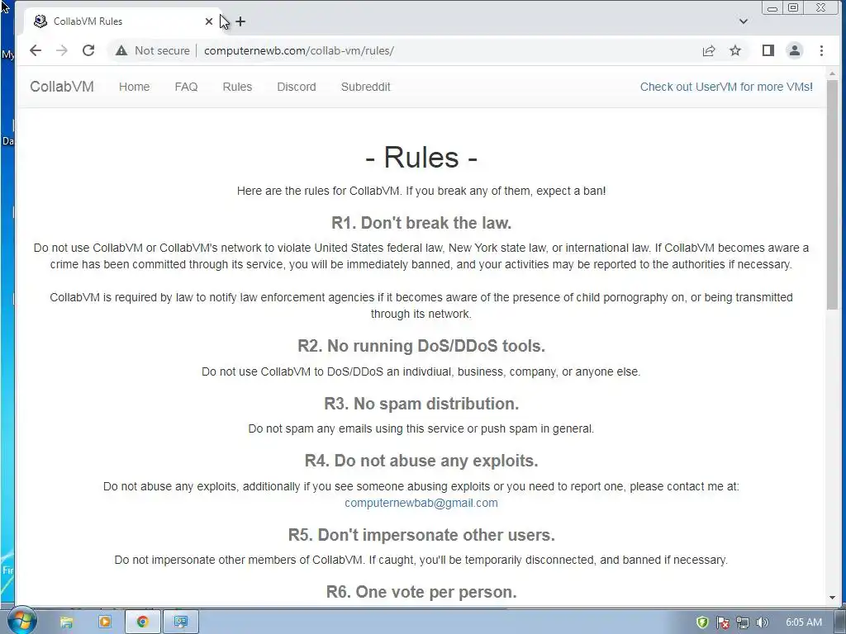Click the scrollbar down arrow
This screenshot has height=634, width=846.
pos(832,598)
